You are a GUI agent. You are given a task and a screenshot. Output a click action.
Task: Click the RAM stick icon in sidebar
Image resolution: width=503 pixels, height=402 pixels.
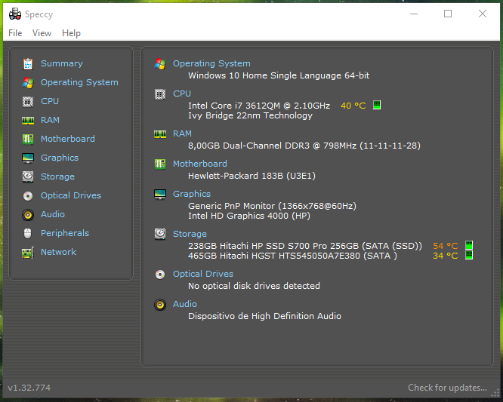(28, 121)
